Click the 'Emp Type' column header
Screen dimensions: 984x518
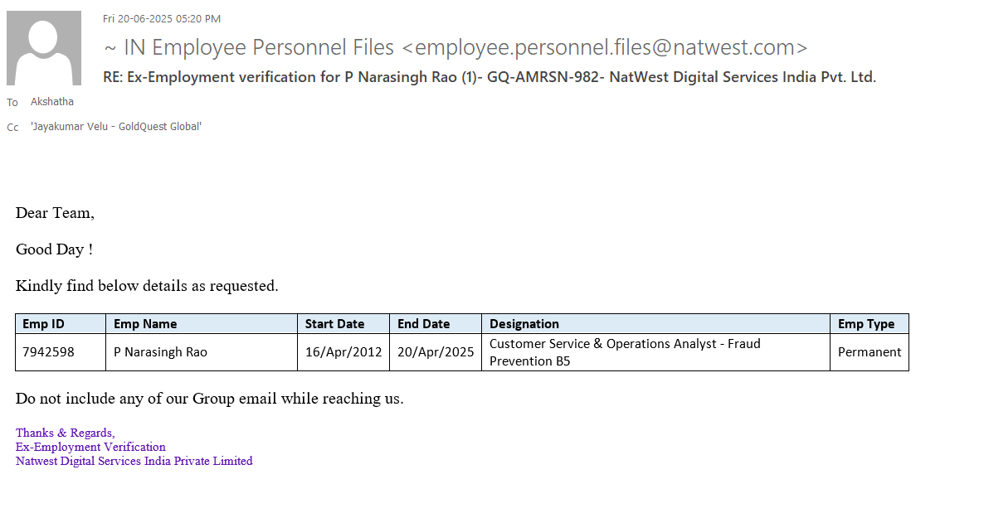[x=866, y=324]
